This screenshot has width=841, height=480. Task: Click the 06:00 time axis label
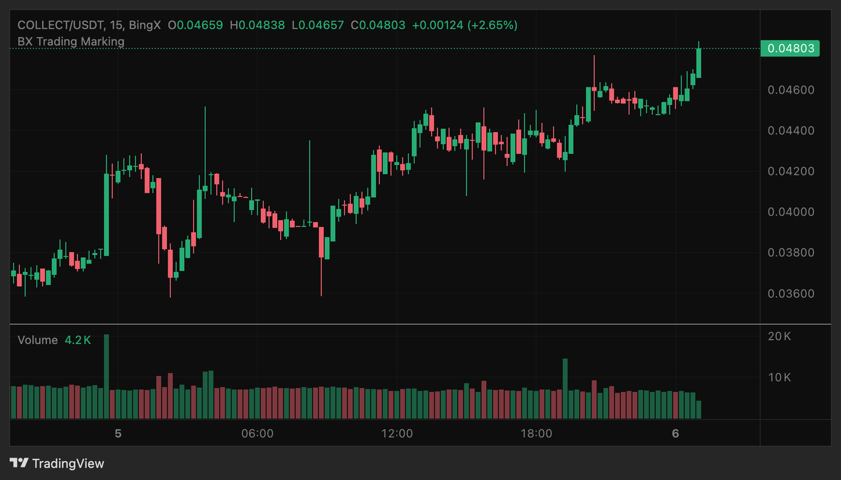258,434
